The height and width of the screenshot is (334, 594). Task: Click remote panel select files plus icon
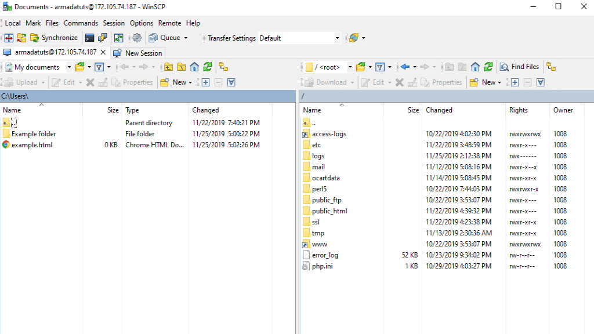pos(515,82)
